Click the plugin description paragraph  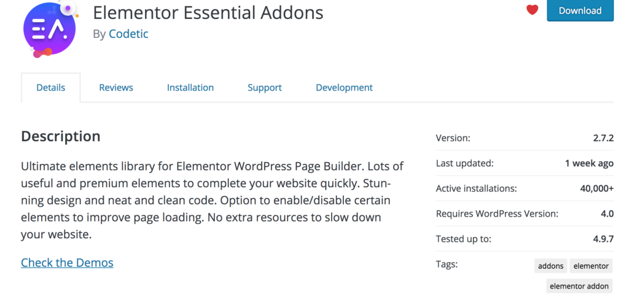pyautogui.click(x=212, y=200)
